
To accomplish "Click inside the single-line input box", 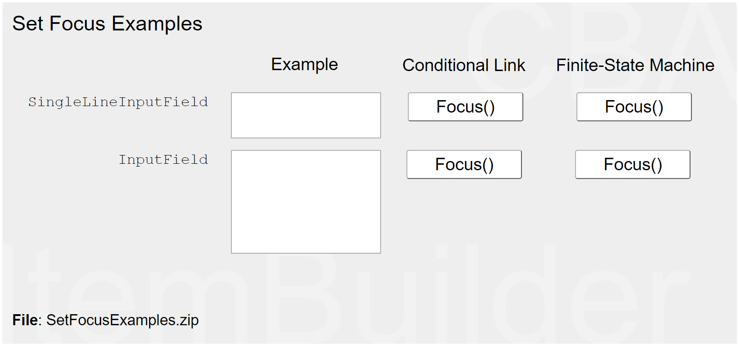I will [x=306, y=115].
